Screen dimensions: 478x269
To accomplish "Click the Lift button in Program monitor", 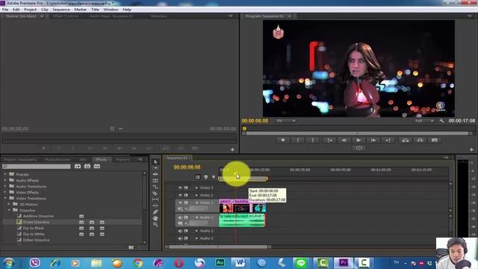I will 405,140.
